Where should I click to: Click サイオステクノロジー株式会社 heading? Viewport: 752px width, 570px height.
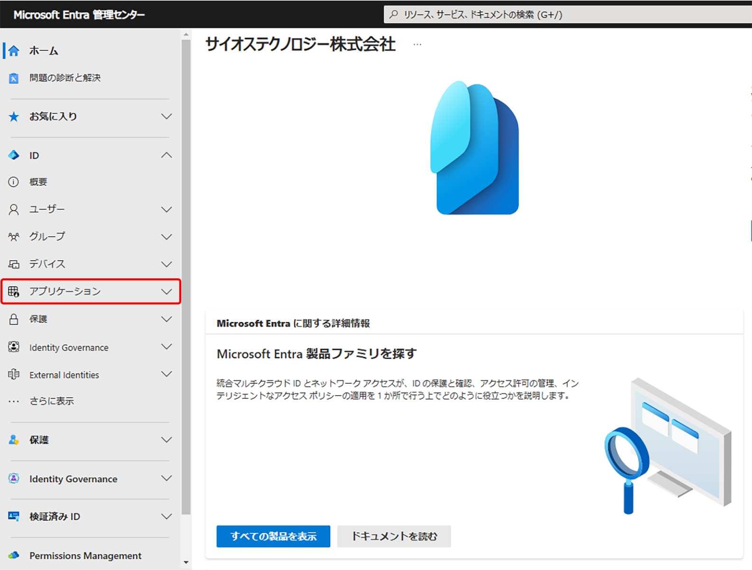[300, 45]
